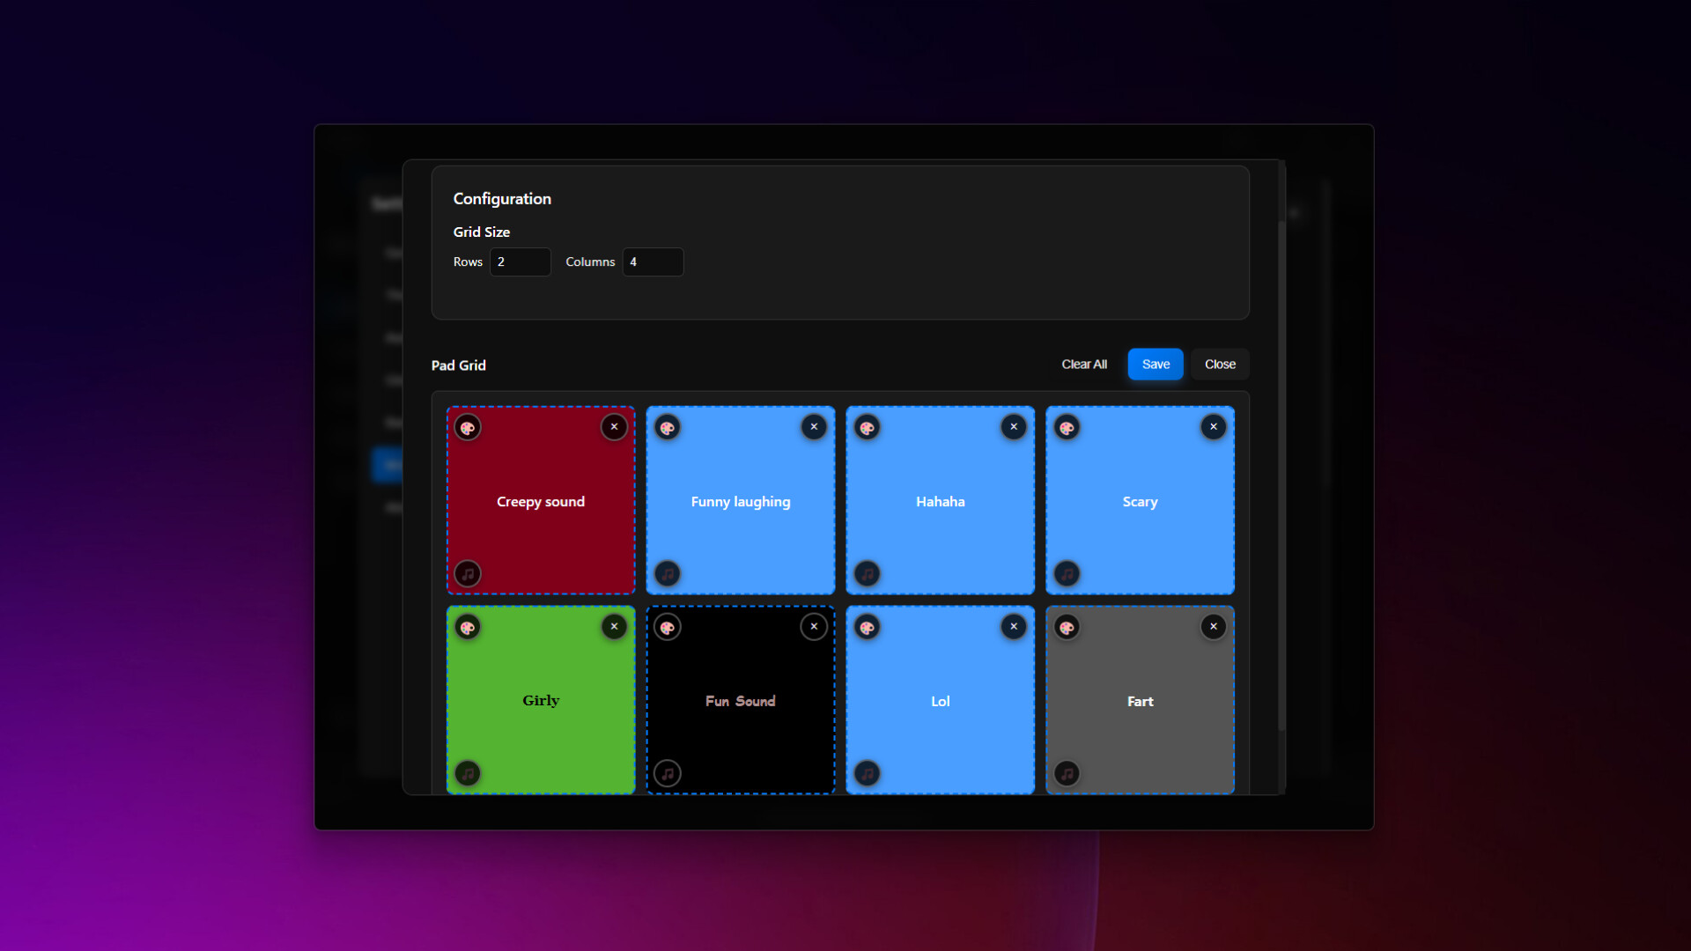Remove the Fart pad
1691x951 pixels.
coord(1213,627)
